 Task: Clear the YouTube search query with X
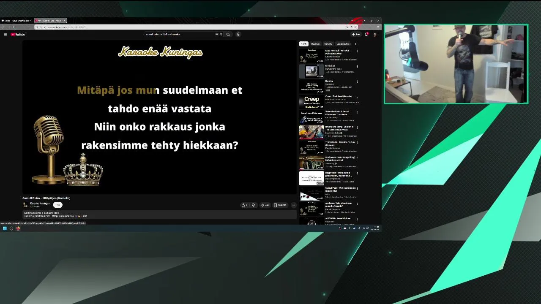coord(221,34)
